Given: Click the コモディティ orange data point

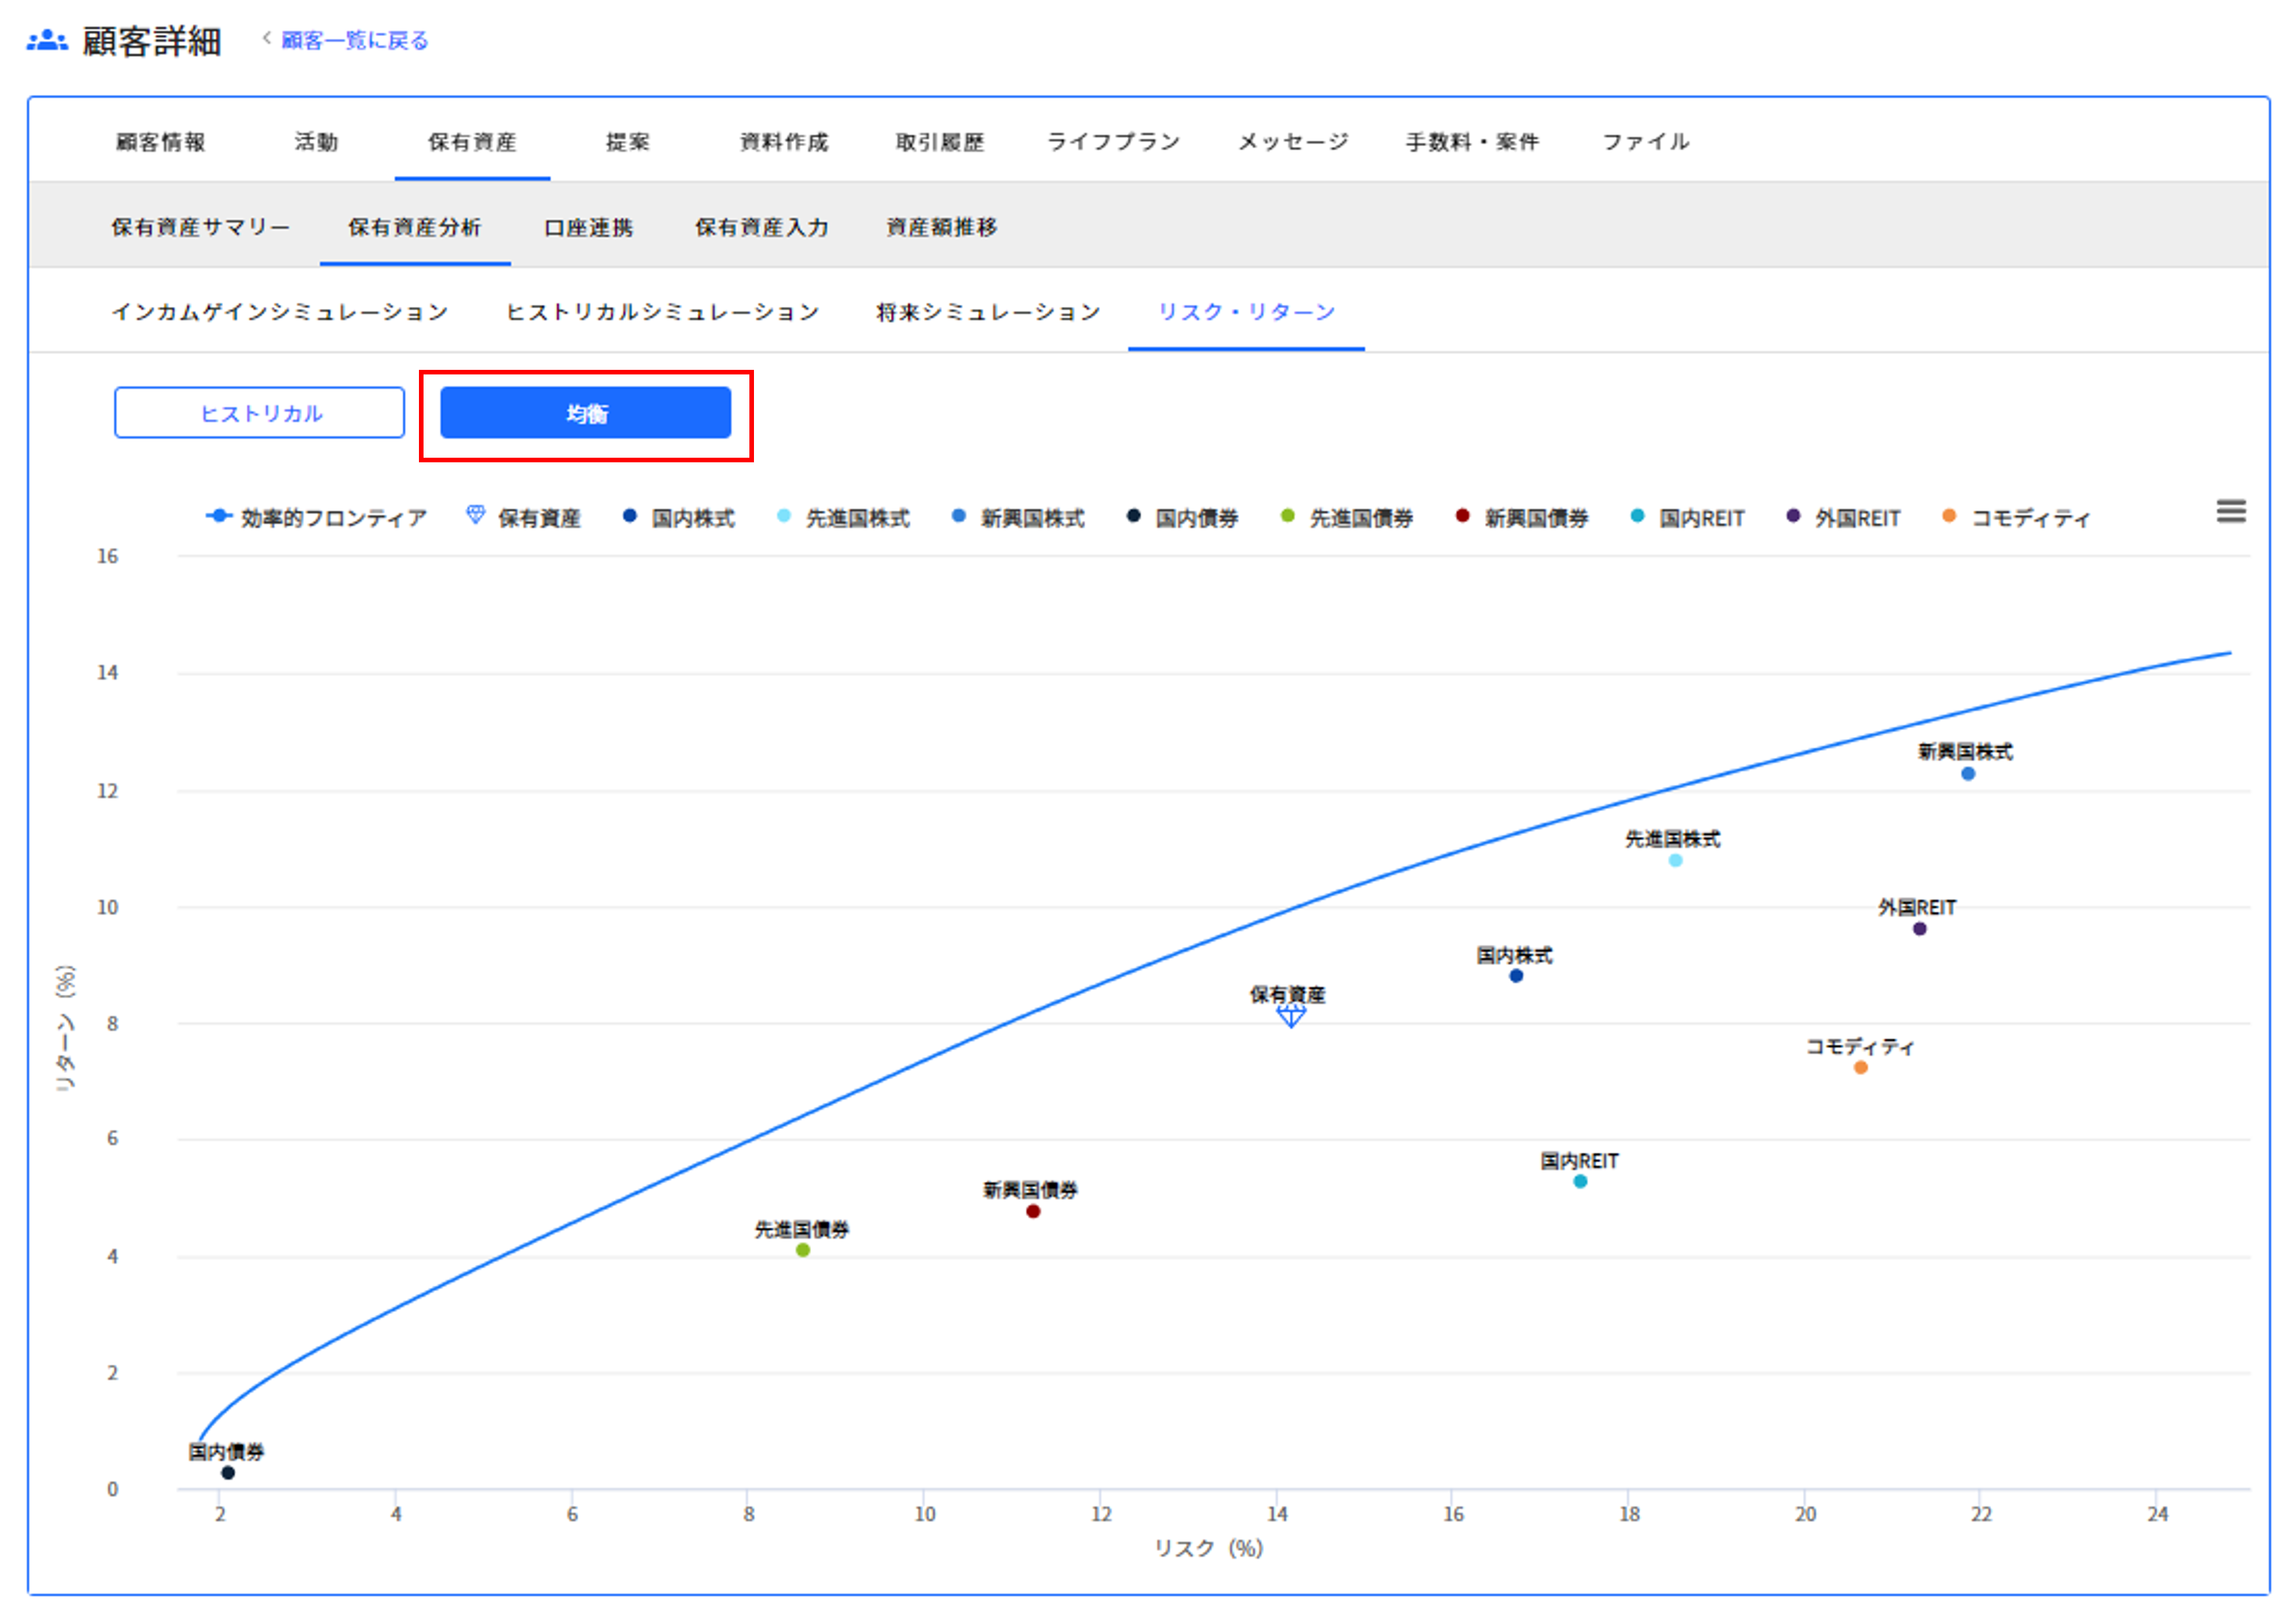Looking at the screenshot, I should 1860,1068.
